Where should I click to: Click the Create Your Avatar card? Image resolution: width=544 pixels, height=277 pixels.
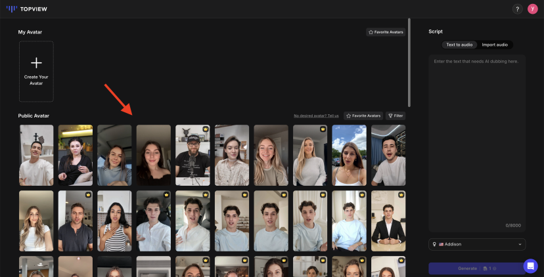pos(36,72)
